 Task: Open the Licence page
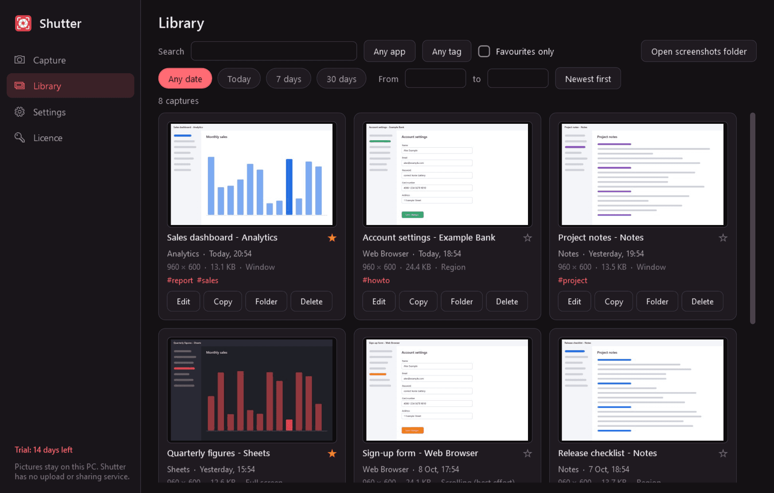point(70,138)
